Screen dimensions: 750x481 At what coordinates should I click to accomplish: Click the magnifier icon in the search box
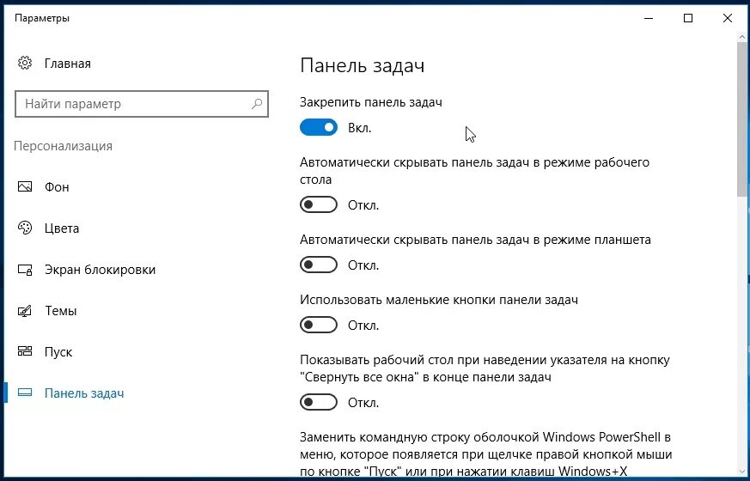click(257, 103)
